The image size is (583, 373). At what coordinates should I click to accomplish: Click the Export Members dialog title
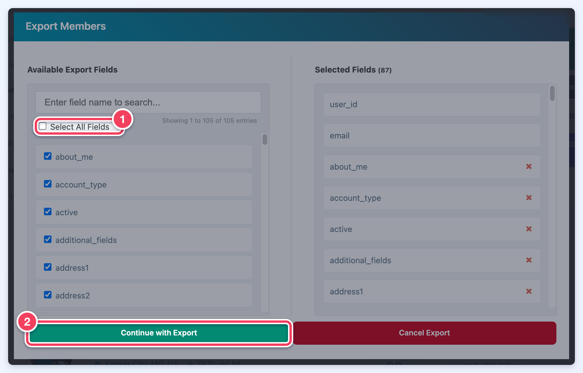(66, 26)
